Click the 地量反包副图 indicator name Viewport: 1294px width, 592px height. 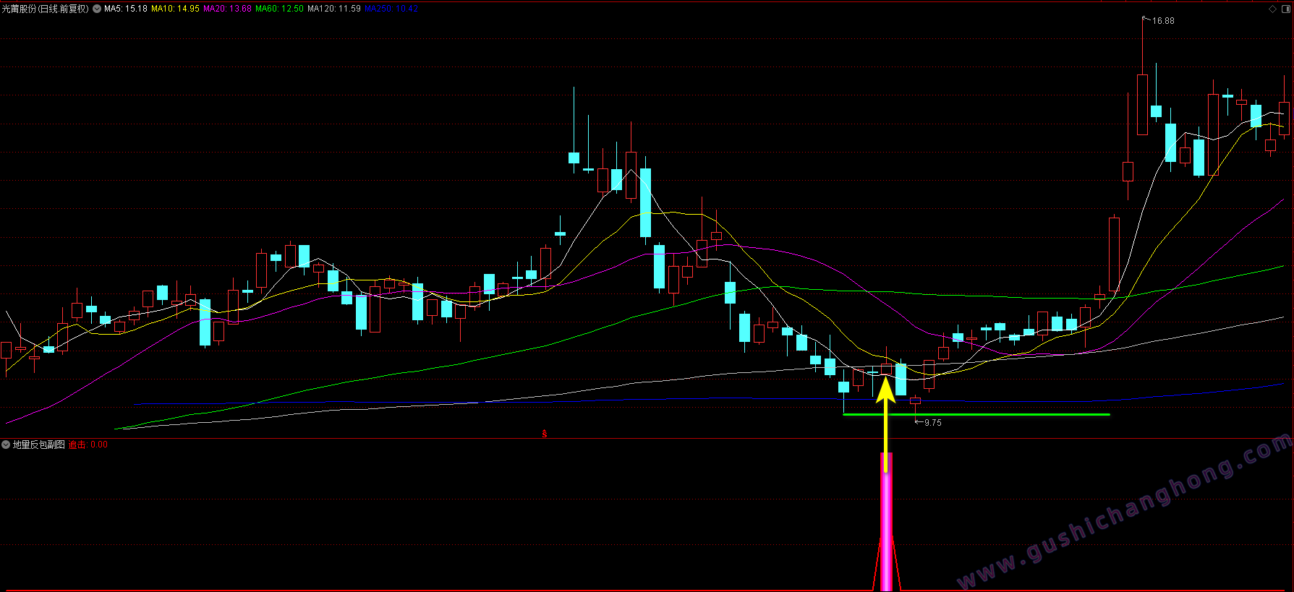(x=39, y=445)
